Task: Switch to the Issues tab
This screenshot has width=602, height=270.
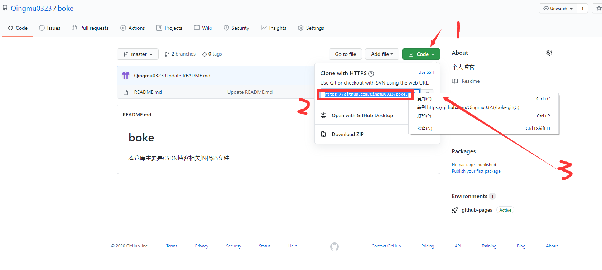Action: (49, 28)
